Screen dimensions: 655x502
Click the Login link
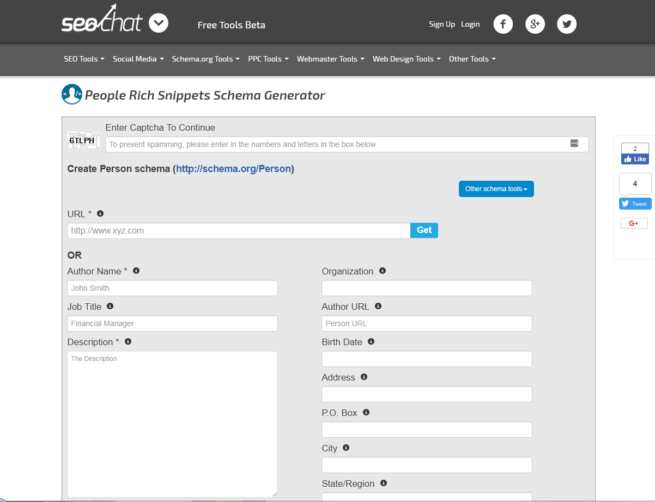[x=470, y=24]
